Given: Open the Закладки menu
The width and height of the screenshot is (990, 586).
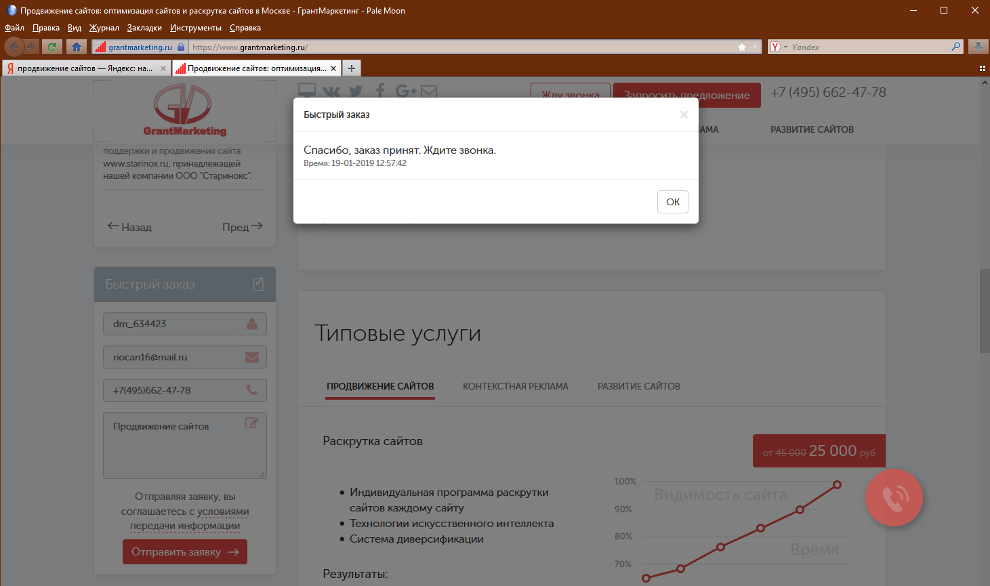Looking at the screenshot, I should pyautogui.click(x=144, y=28).
